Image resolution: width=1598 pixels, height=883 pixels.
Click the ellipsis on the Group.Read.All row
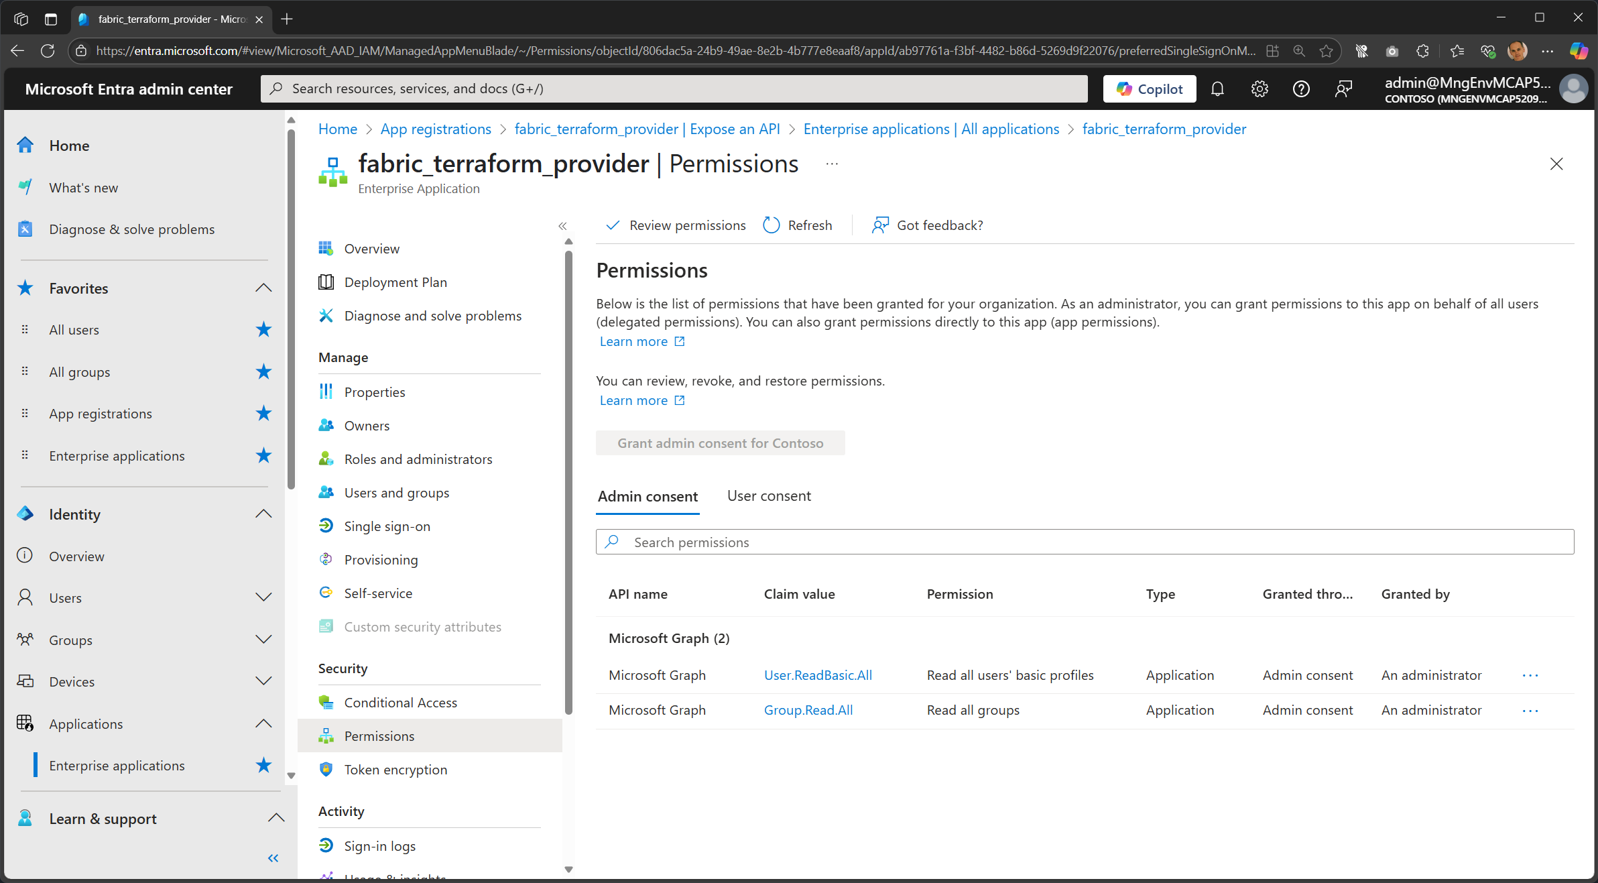(1530, 710)
